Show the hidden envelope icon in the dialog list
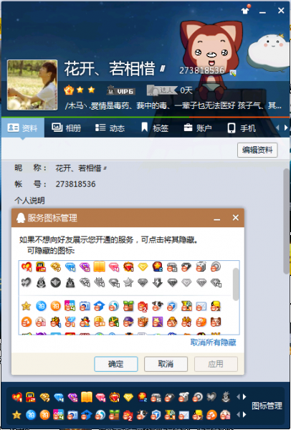The height and width of the screenshot is (430, 291). (x=201, y=306)
